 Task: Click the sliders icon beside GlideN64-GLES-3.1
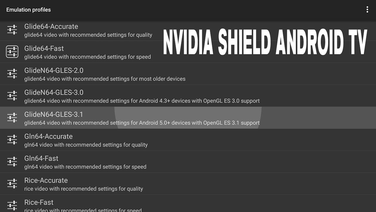click(x=12, y=118)
